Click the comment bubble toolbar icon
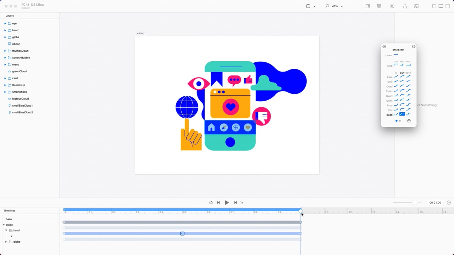 tap(392, 6)
